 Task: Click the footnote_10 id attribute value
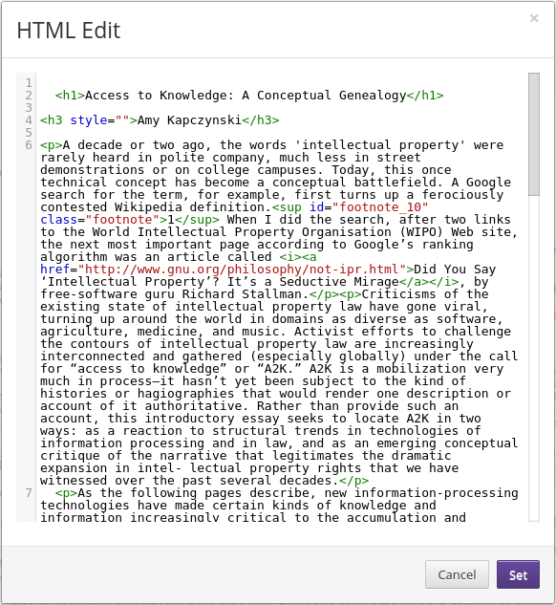coord(380,207)
